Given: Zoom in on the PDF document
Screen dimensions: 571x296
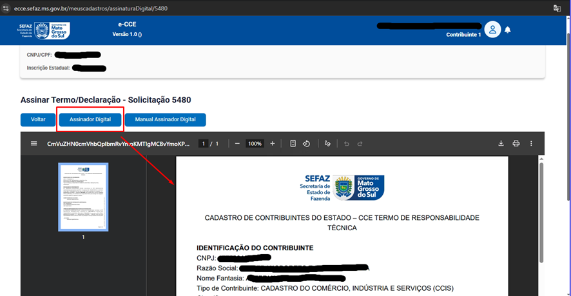Looking at the screenshot, I should [273, 143].
